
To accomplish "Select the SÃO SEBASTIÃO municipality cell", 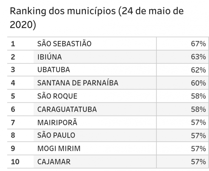I will coord(64,44).
